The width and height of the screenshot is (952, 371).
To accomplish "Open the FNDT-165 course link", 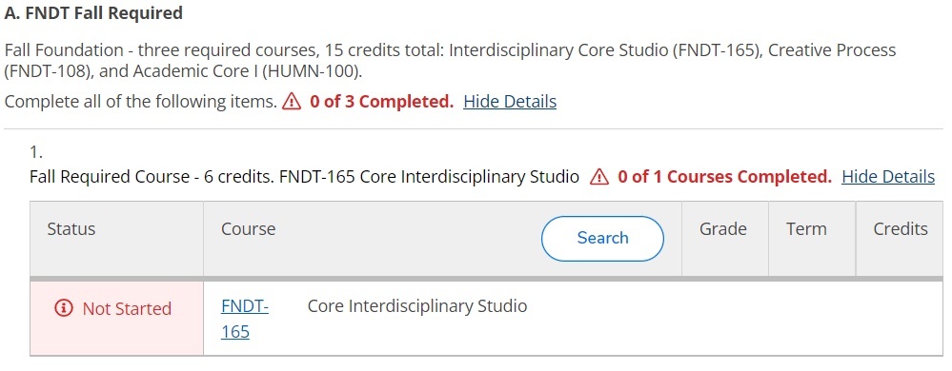I will click(x=245, y=319).
